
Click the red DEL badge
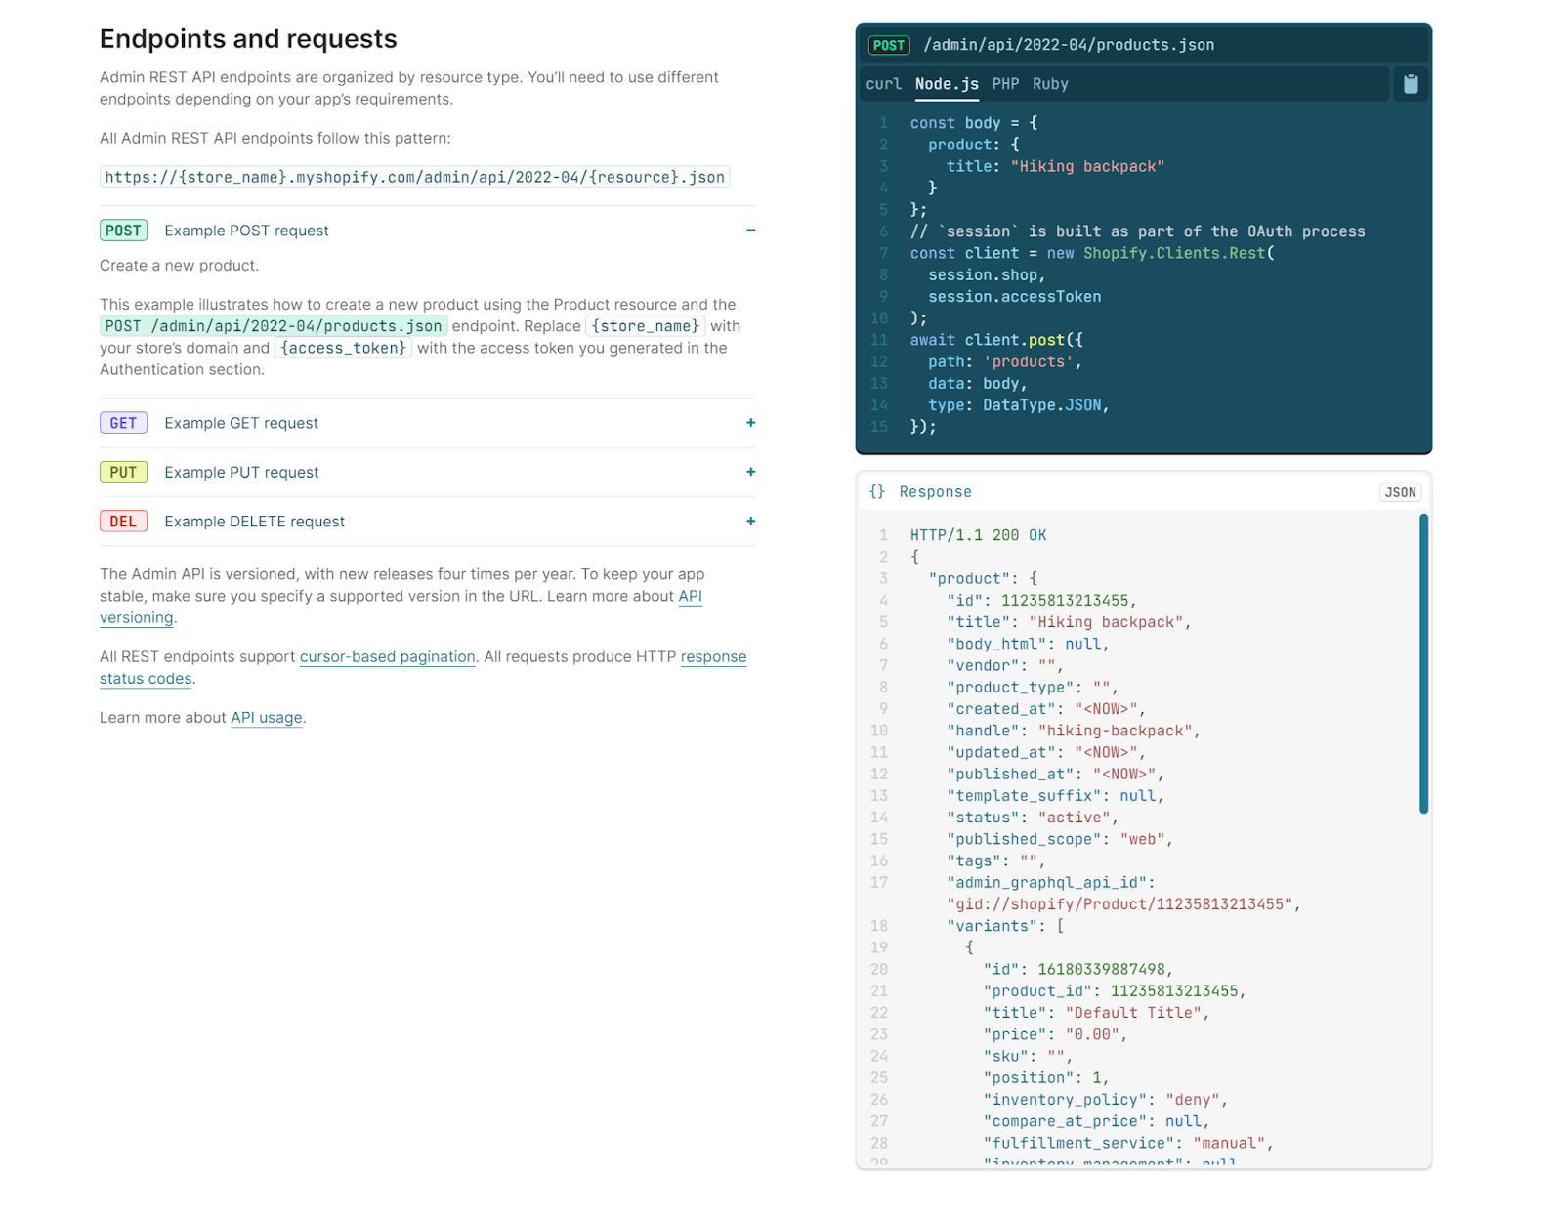[x=123, y=521]
